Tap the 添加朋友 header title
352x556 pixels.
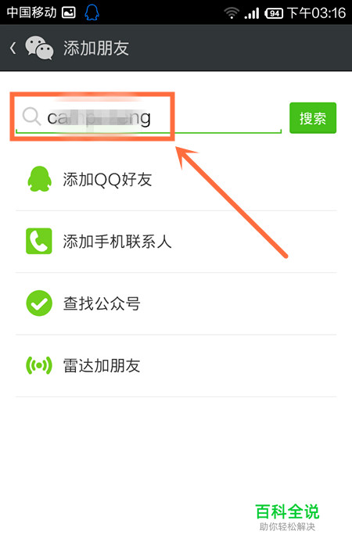pos(96,48)
